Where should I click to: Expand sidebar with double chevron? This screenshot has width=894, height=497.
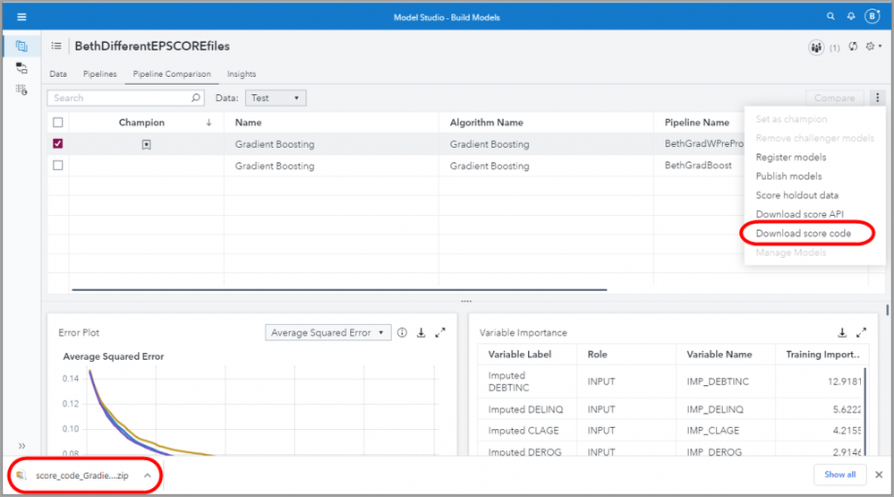[x=21, y=446]
